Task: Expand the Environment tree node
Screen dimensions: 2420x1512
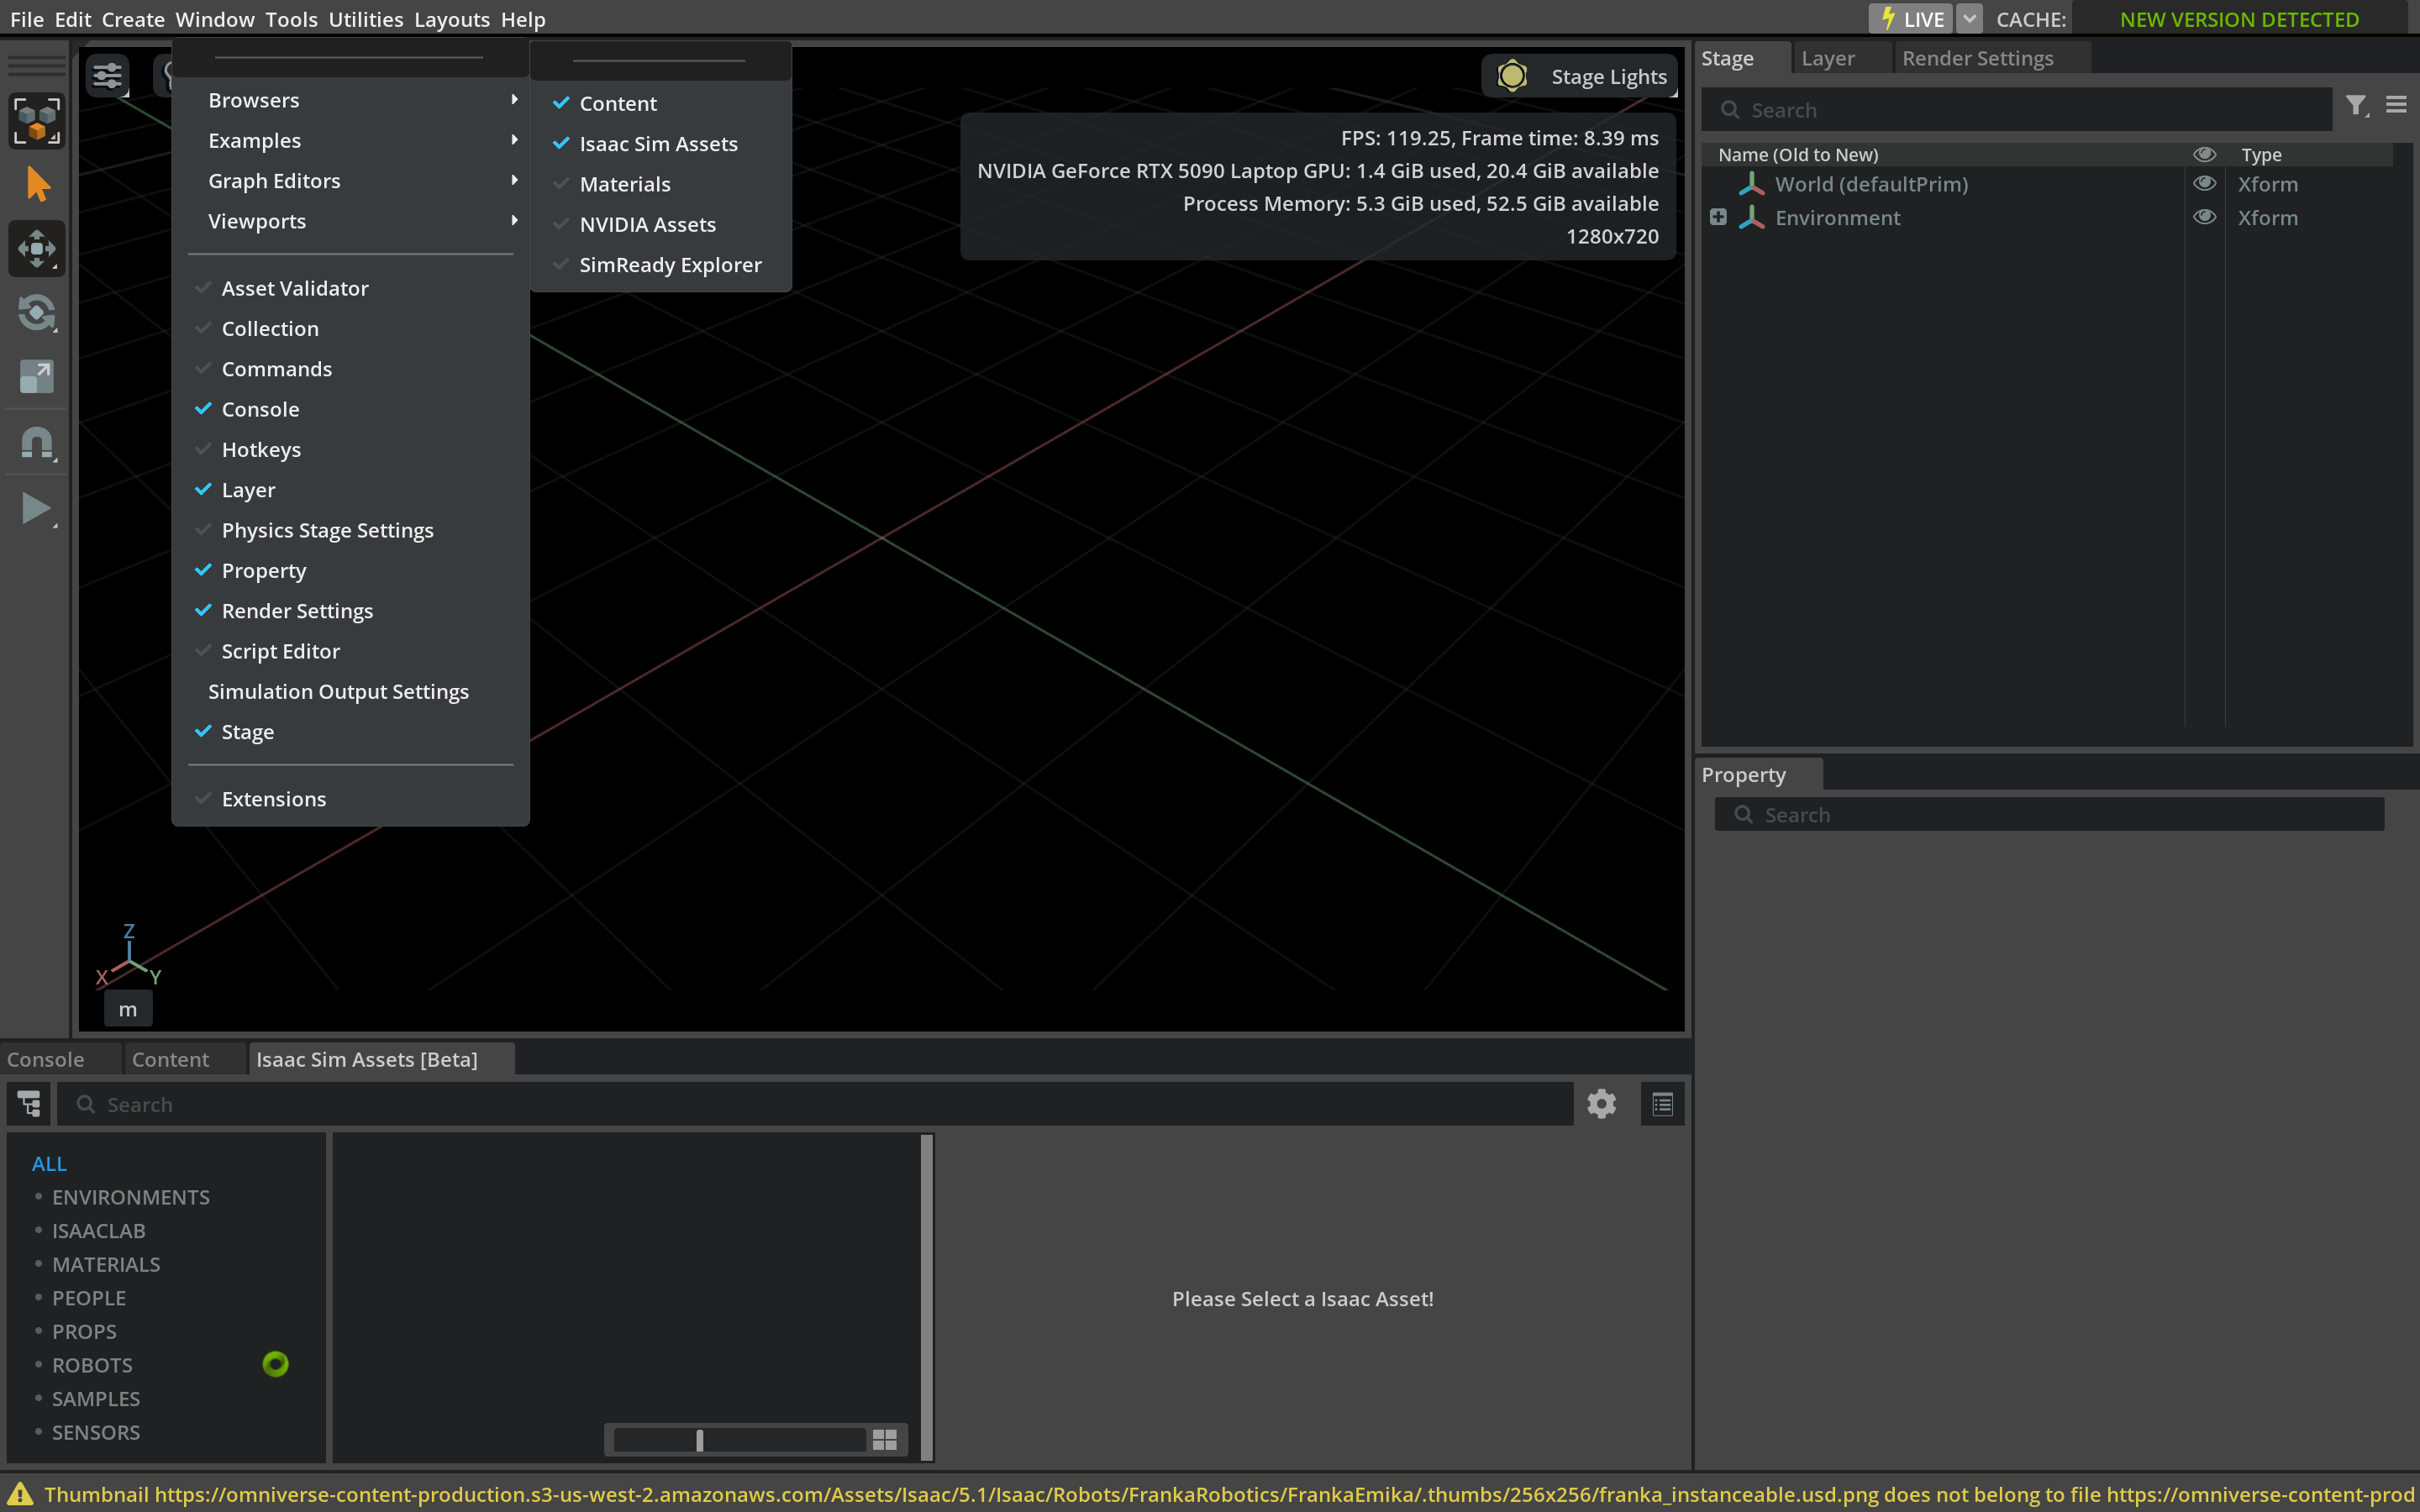Action: point(1718,218)
